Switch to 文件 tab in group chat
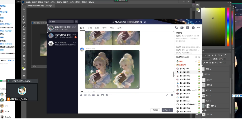 pos(105,28)
